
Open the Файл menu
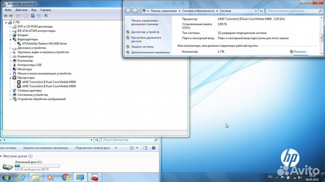point(8,10)
